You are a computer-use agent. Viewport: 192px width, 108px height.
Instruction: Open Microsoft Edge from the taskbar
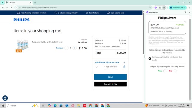[55, 106]
